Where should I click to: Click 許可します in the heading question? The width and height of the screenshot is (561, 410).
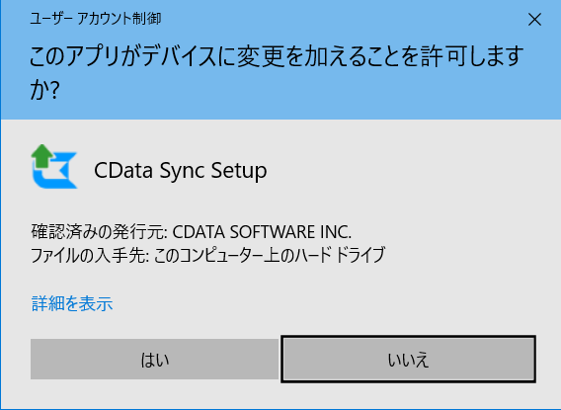(472, 56)
